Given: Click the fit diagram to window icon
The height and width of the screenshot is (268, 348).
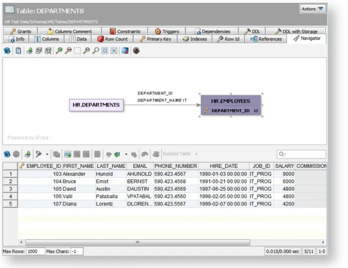Looking at the screenshot, I should click(x=105, y=51).
